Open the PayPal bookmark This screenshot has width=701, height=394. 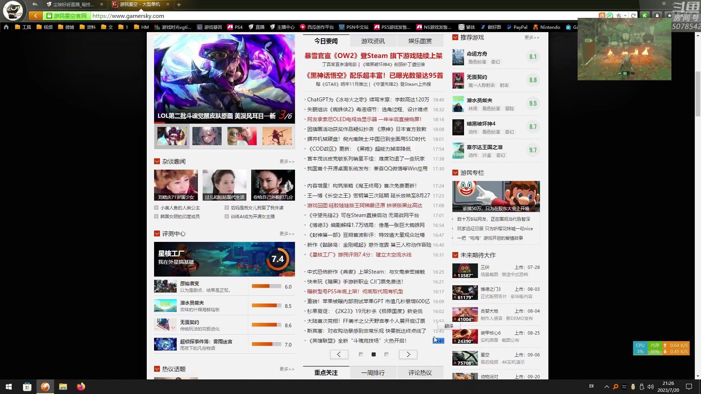(x=517, y=27)
